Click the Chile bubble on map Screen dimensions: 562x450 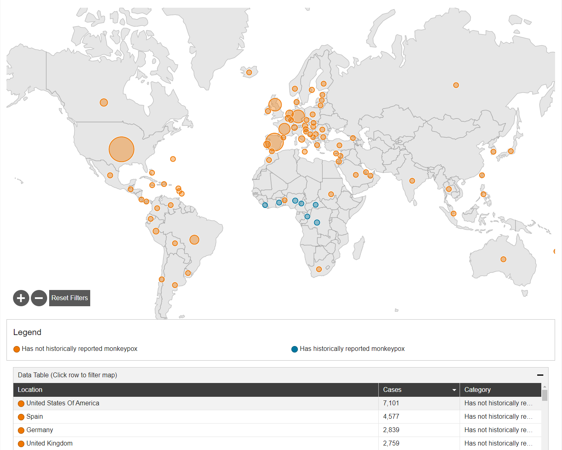[x=162, y=279]
